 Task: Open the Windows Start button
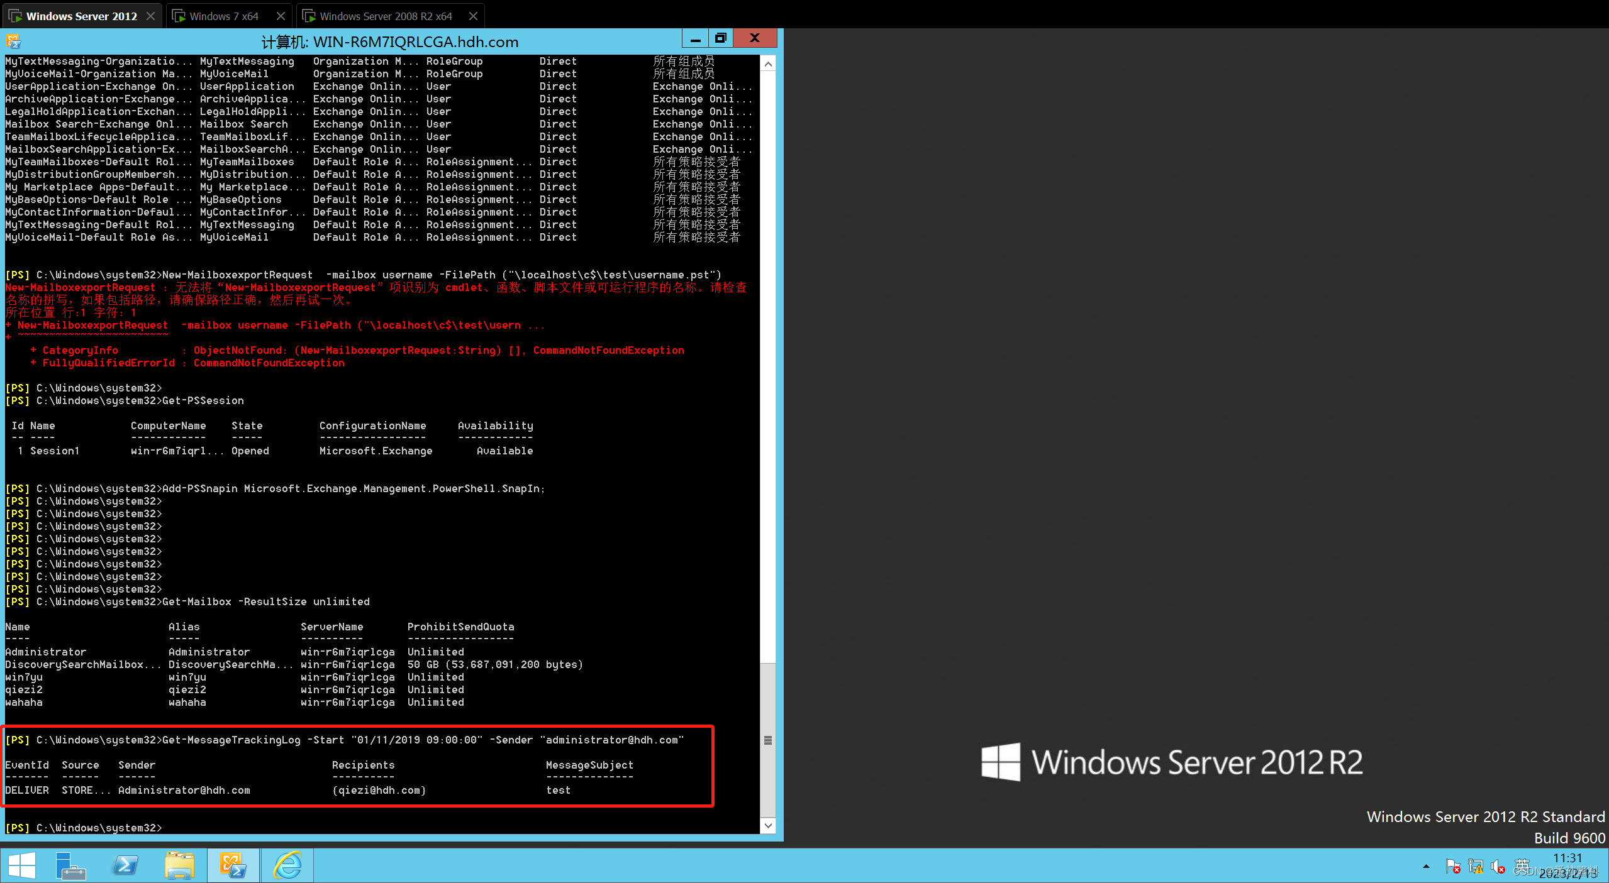coord(22,865)
